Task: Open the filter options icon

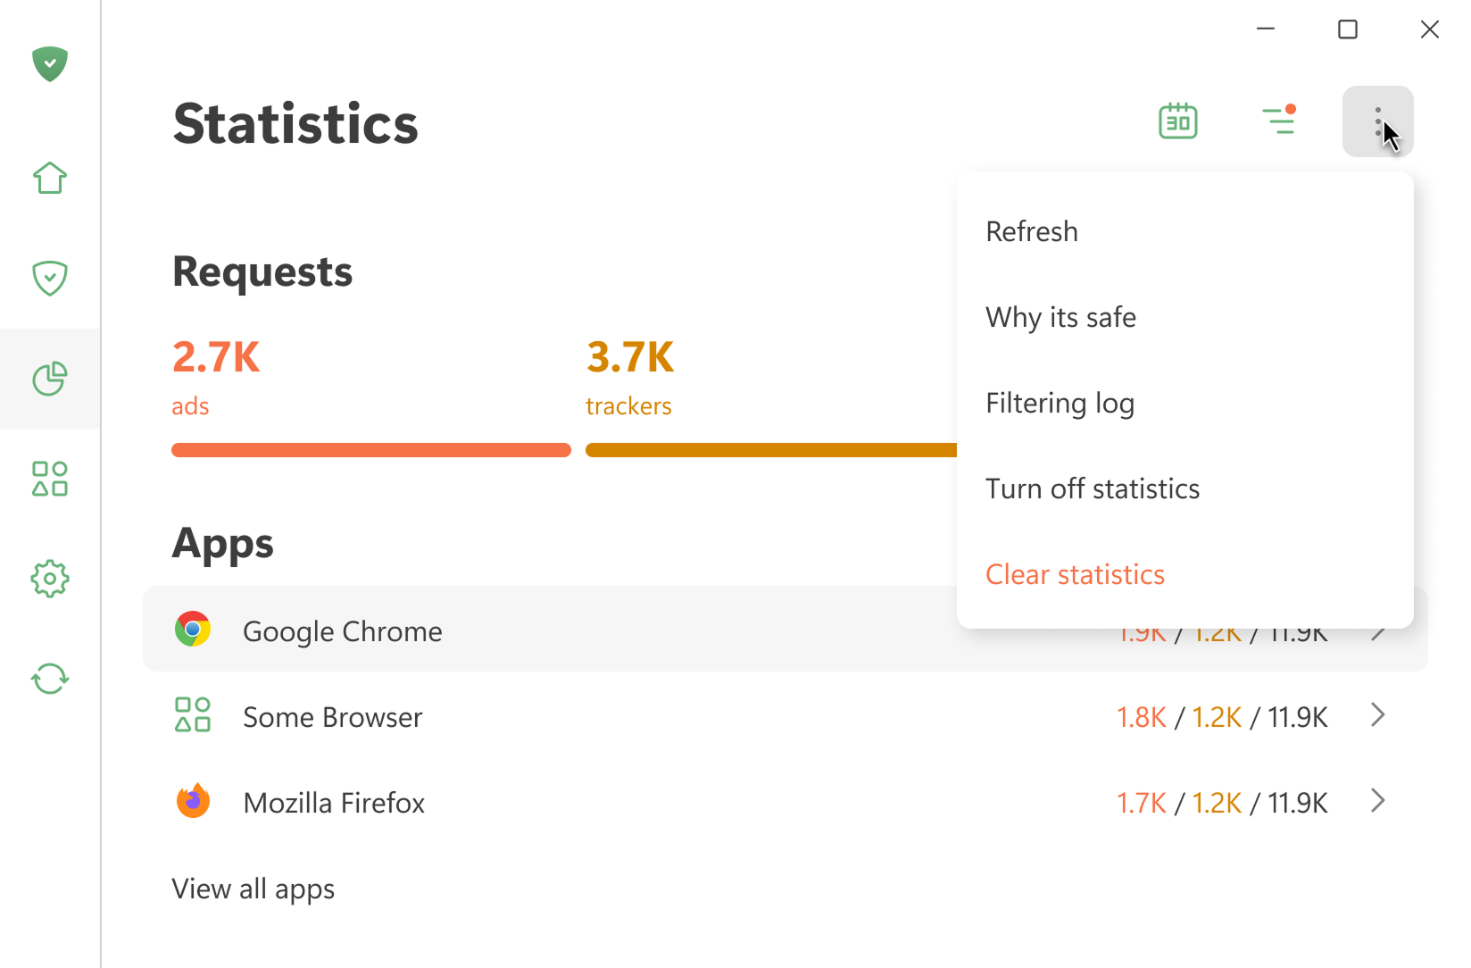Action: pos(1280,121)
